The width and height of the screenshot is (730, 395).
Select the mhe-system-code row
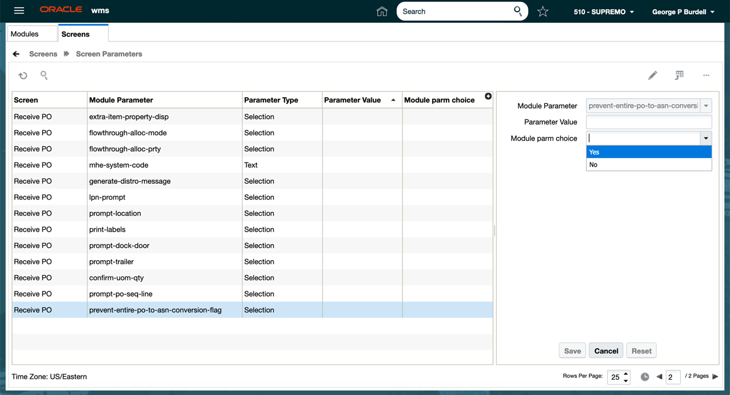pos(252,165)
